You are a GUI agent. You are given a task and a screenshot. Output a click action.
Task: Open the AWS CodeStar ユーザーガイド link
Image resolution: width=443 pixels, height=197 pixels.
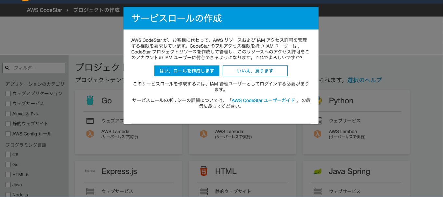263,100
